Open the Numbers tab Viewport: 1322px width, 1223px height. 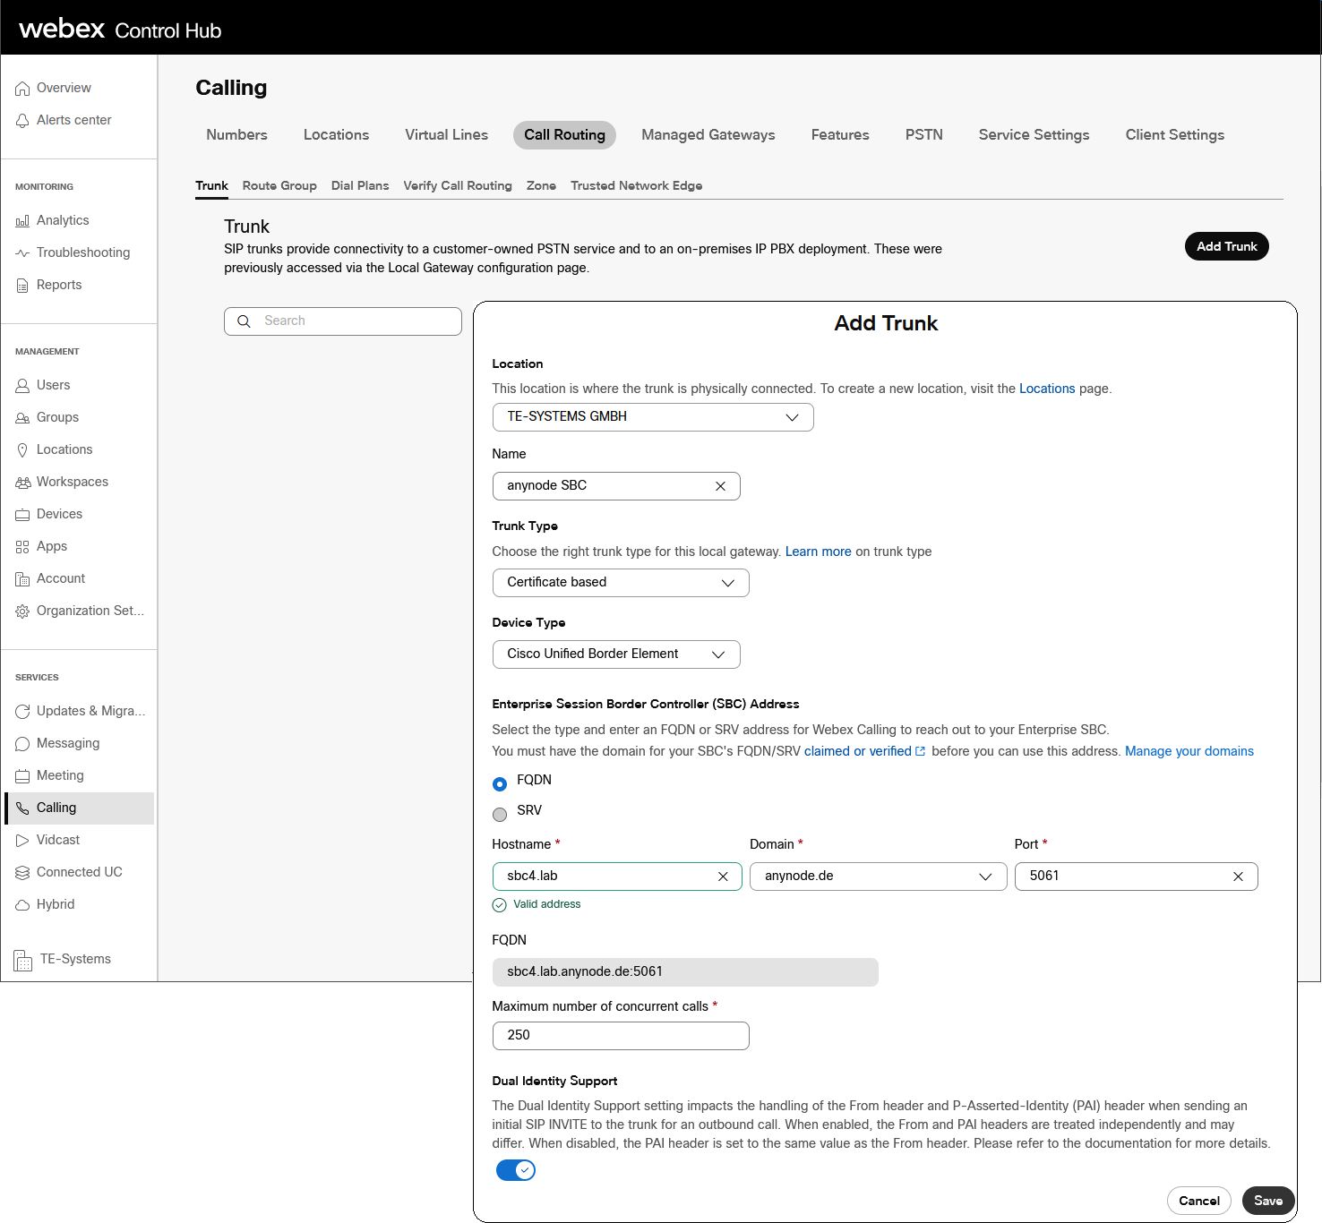pyautogui.click(x=236, y=135)
